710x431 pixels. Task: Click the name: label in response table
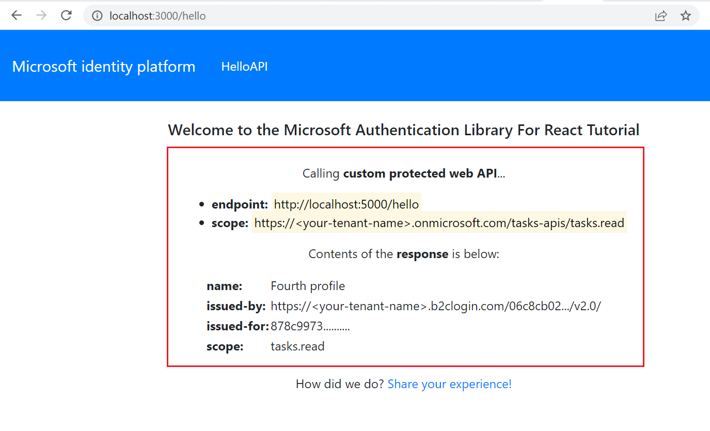coord(225,286)
